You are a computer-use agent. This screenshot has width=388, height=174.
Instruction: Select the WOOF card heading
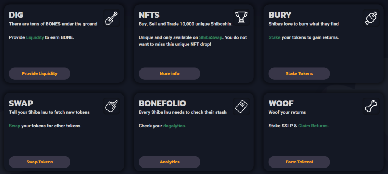point(280,104)
